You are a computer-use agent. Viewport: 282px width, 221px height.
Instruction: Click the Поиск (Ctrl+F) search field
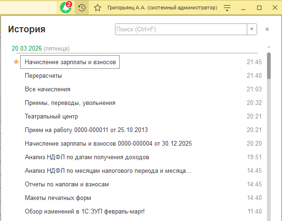point(181,29)
